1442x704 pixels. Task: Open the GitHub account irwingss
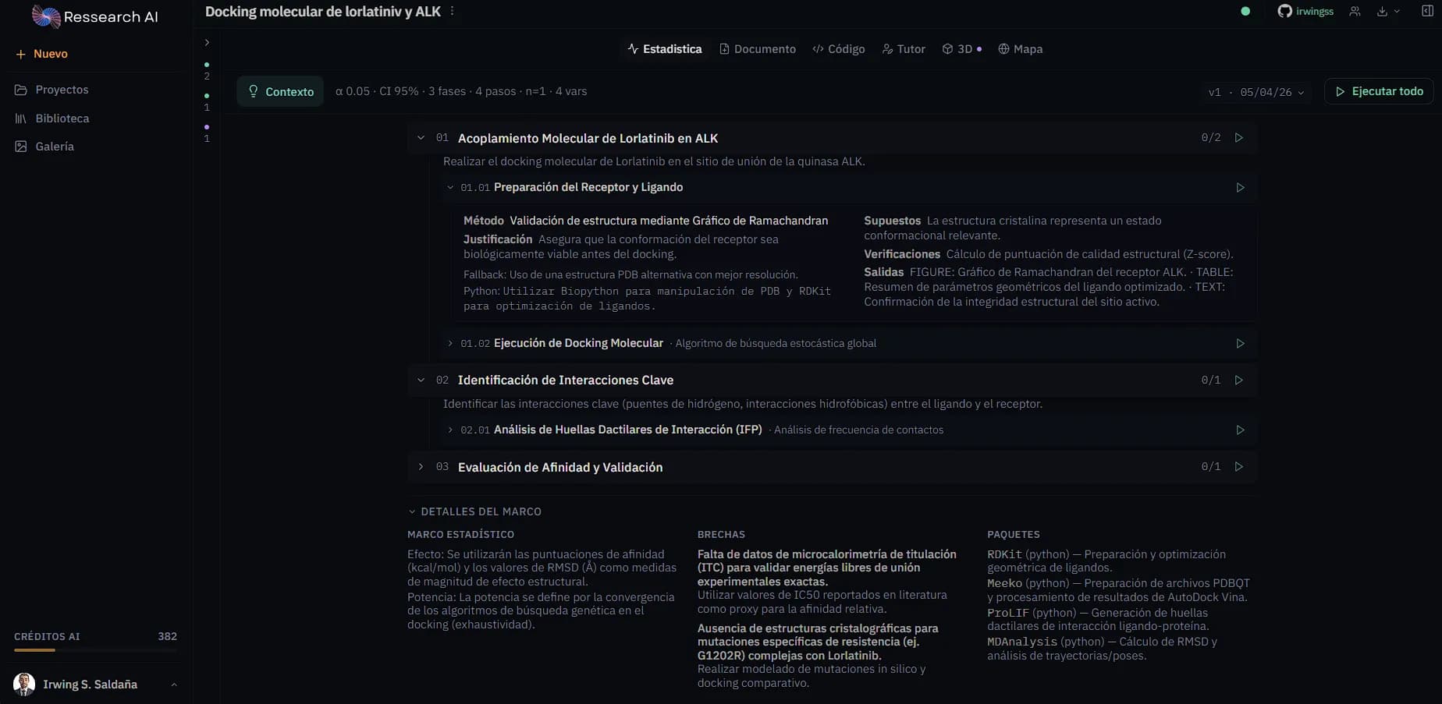[x=1305, y=12]
